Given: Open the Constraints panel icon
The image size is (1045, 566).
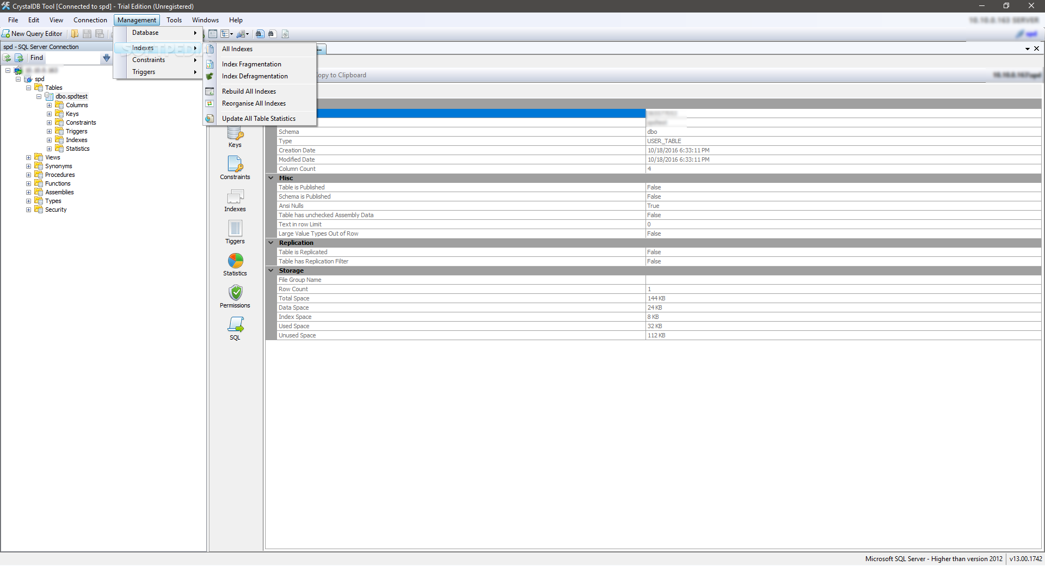Looking at the screenshot, I should pyautogui.click(x=235, y=168).
